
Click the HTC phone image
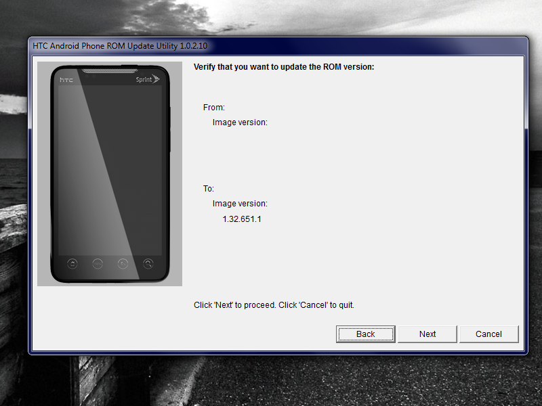(x=110, y=174)
